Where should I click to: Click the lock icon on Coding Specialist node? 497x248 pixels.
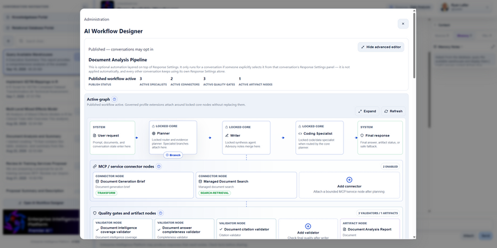(300, 126)
